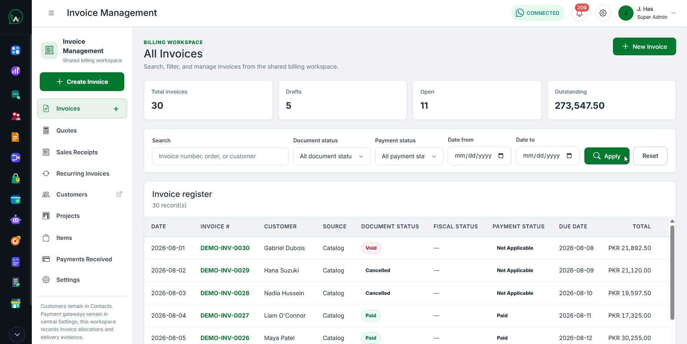
Task: Click the J avatar circle
Action: point(626,13)
